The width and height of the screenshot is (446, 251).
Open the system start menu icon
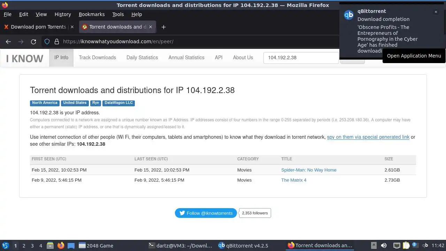click(6, 245)
